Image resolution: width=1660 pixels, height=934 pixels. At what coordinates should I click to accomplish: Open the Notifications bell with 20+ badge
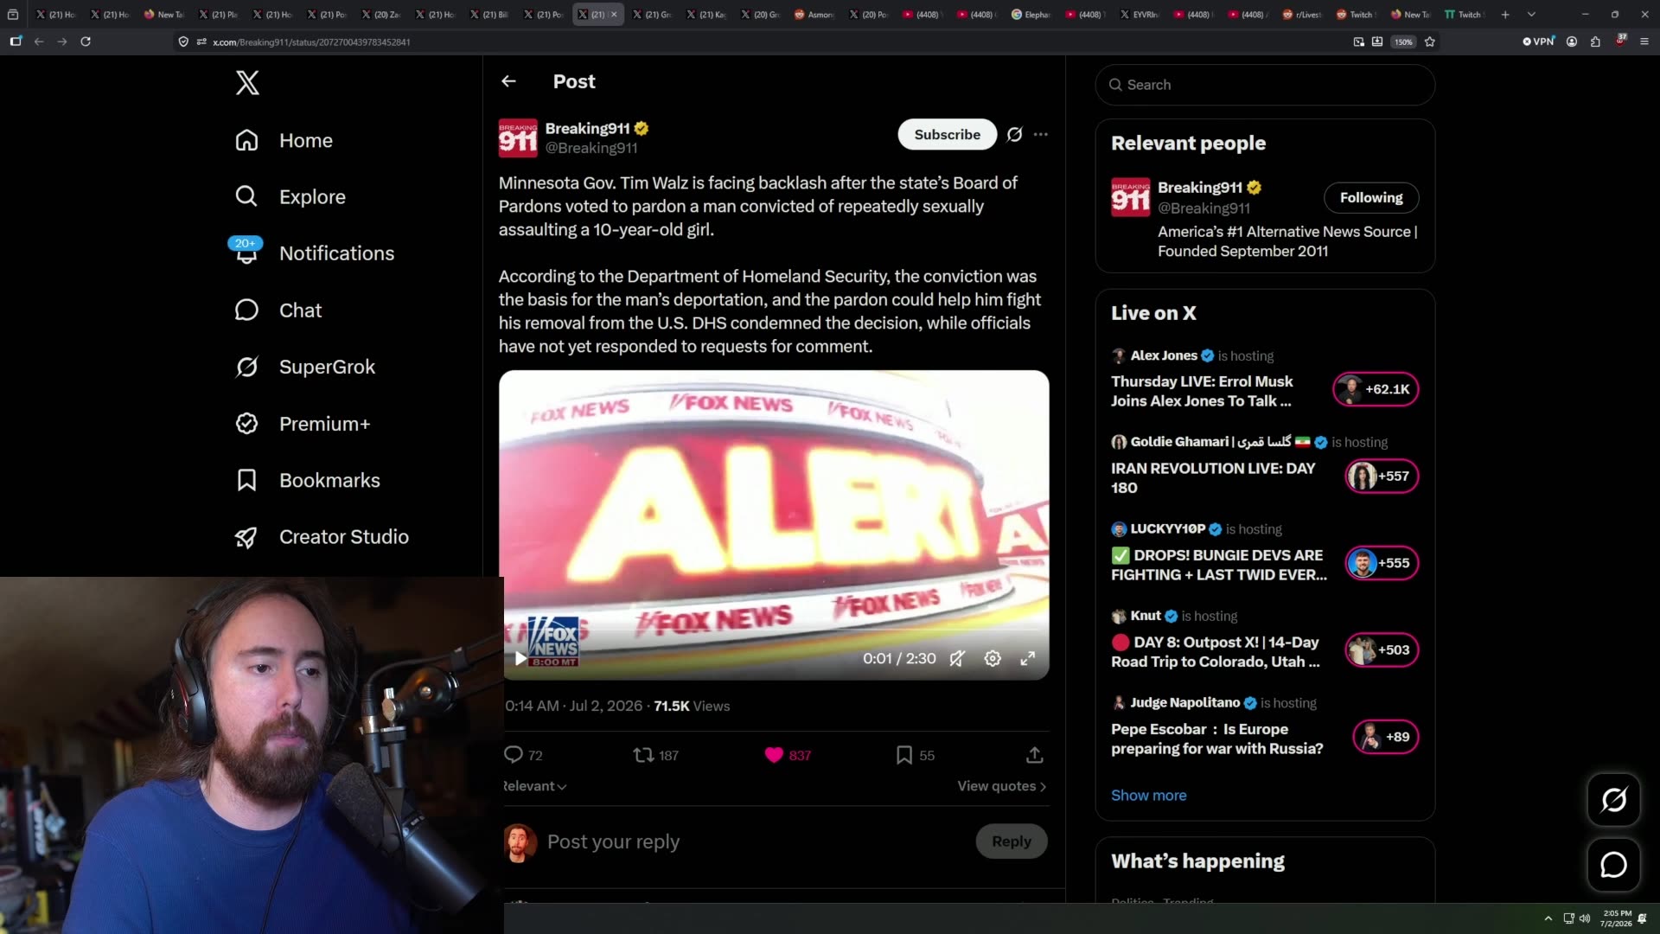click(246, 251)
